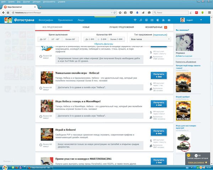Open the Firefox hamburger menu
The image size is (213, 170).
pyautogui.click(x=209, y=13)
